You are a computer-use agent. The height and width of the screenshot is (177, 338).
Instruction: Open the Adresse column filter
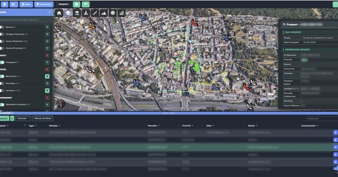pos(59,126)
